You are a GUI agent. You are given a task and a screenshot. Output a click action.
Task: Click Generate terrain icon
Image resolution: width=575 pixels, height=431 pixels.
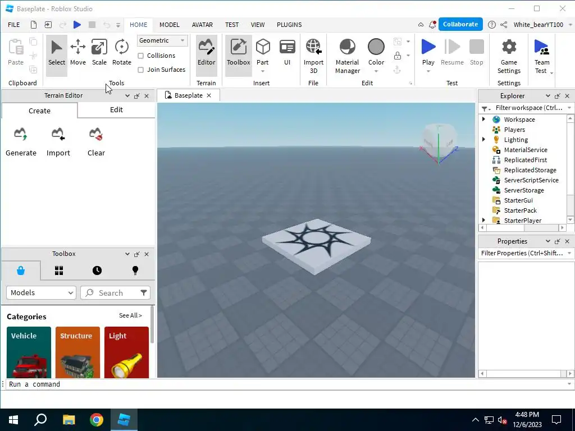21,134
